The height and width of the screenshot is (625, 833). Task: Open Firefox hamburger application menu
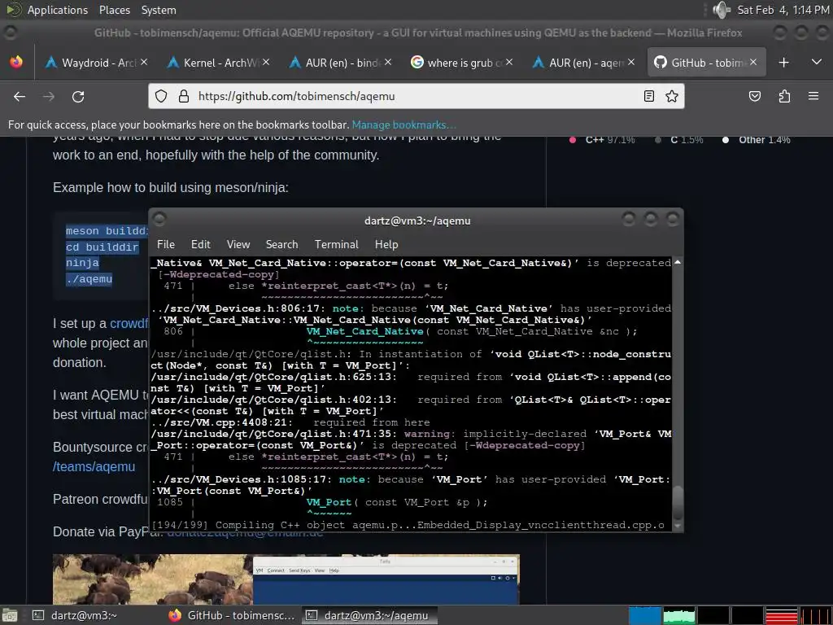(x=813, y=96)
